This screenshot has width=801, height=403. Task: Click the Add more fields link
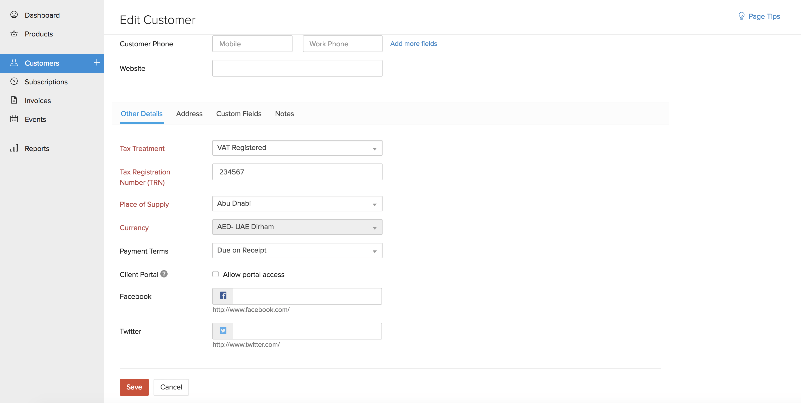point(413,43)
